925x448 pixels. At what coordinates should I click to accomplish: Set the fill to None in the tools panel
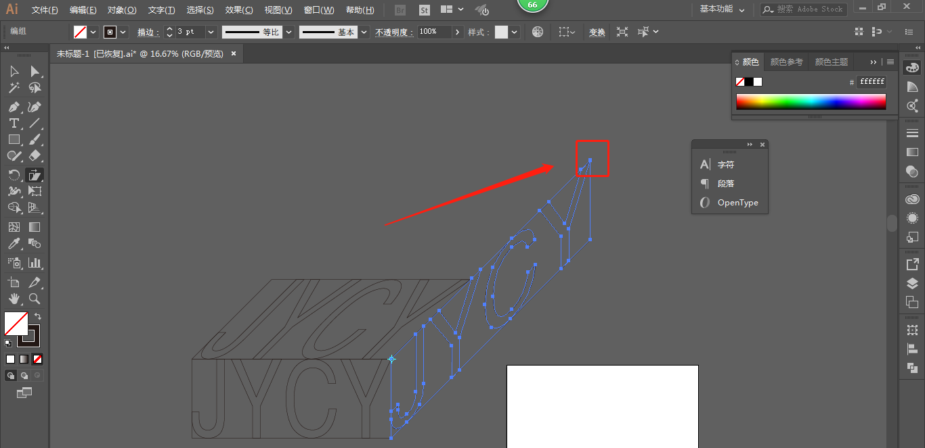point(38,359)
